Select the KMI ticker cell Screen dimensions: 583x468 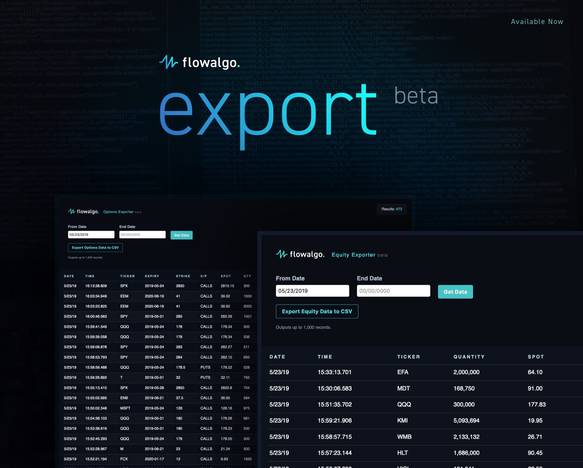[402, 420]
